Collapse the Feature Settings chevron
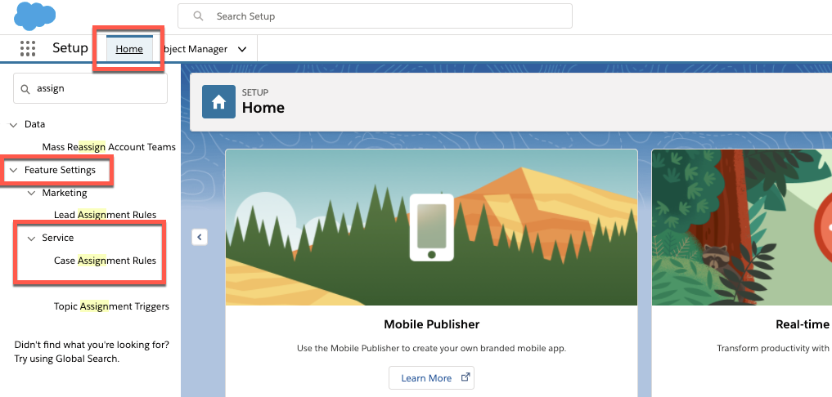 tap(13, 170)
